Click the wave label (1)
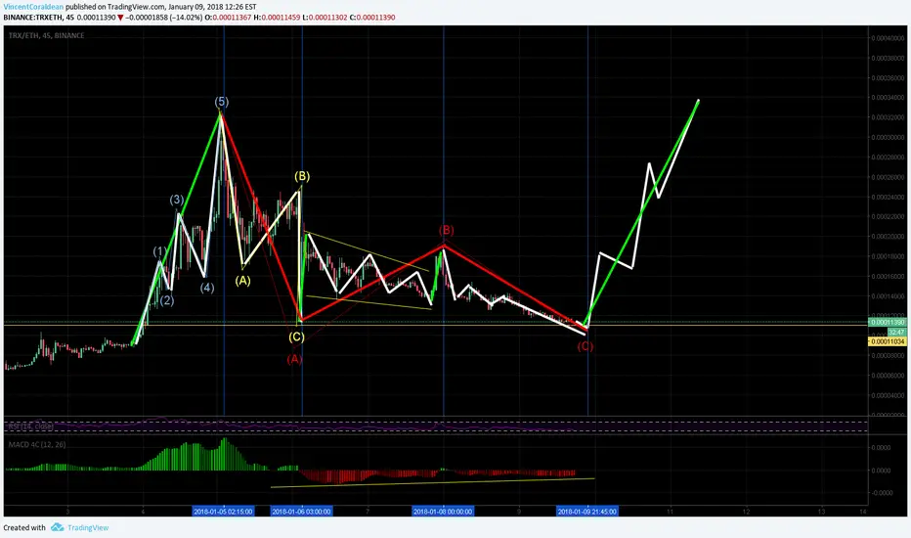 159,251
